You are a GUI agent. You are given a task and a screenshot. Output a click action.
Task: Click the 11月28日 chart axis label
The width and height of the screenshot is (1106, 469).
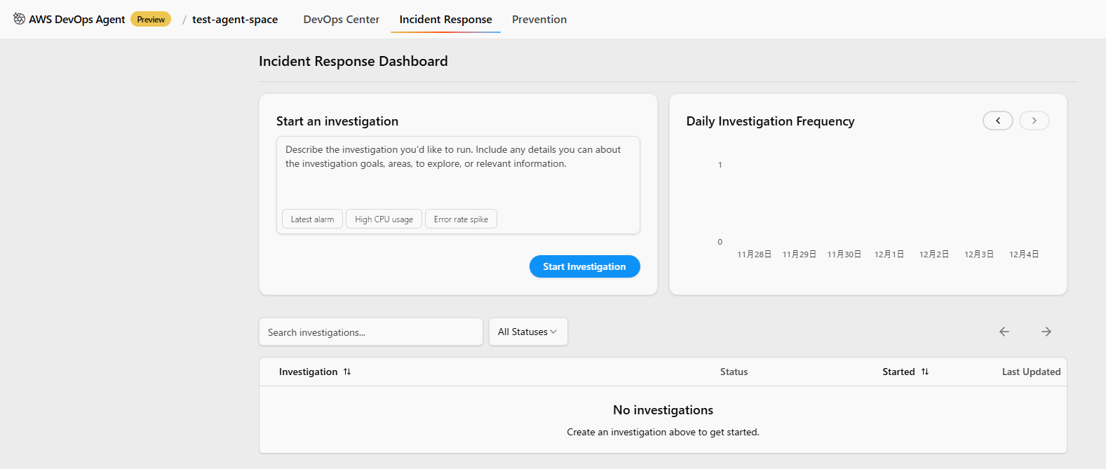point(754,254)
